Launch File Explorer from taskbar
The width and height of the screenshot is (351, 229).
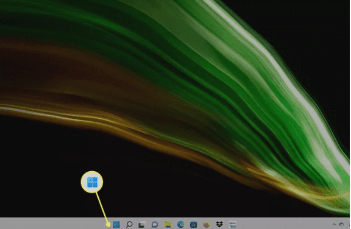(168, 224)
